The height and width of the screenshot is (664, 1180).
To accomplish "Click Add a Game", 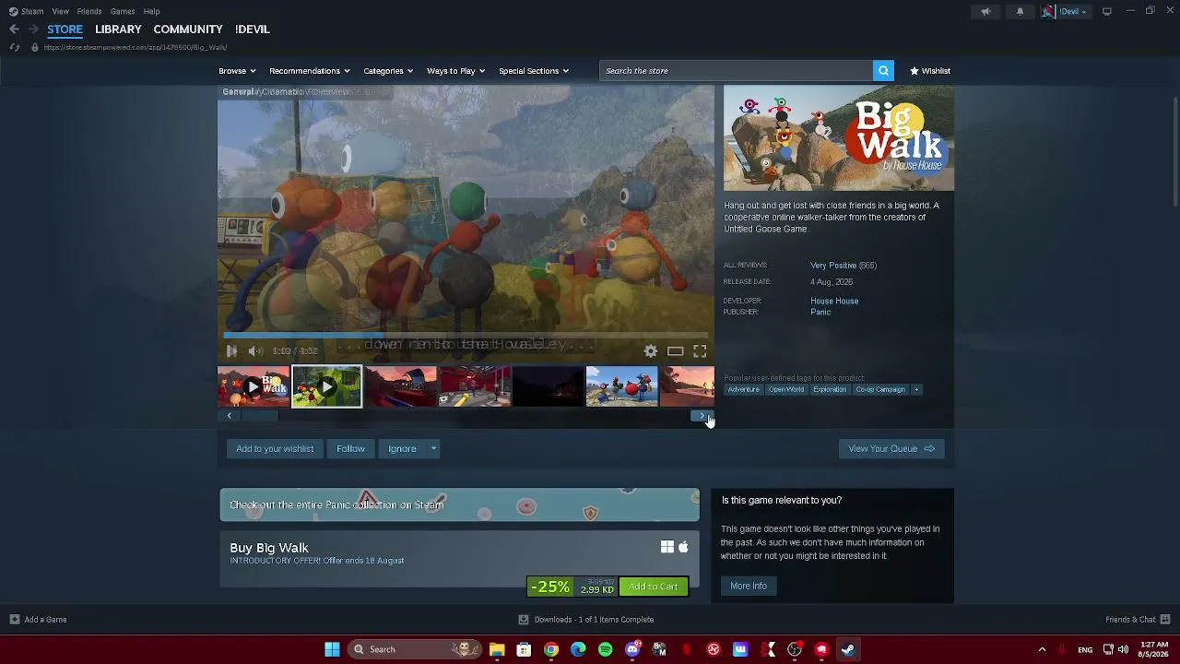I will click(x=38, y=620).
